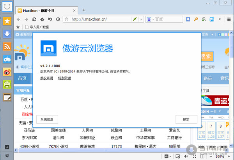Screen dimensions: 234x160
Task: Open the 导入用户数据 bookmark
Action: [37, 27]
